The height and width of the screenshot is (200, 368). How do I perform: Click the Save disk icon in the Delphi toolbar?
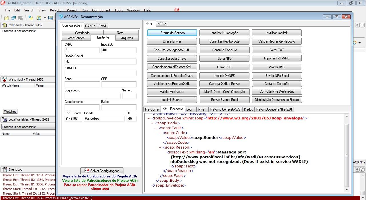pyautogui.click(x=51, y=18)
